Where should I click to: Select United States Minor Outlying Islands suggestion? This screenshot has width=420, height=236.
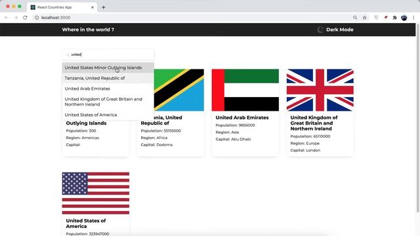click(x=108, y=68)
